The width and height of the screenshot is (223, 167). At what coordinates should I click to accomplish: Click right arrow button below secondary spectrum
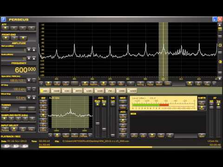click(90, 135)
